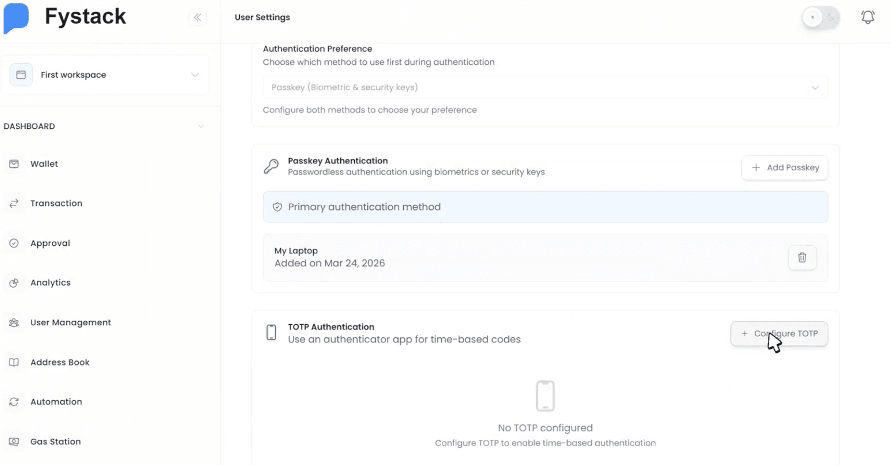Click the User Management people icon
This screenshot has width=891, height=465.
tap(14, 322)
